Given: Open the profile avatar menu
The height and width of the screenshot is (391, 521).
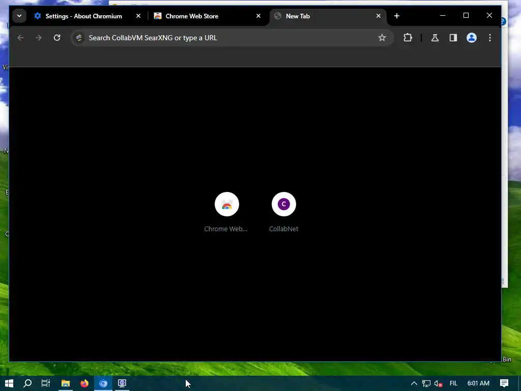Looking at the screenshot, I should tap(472, 38).
